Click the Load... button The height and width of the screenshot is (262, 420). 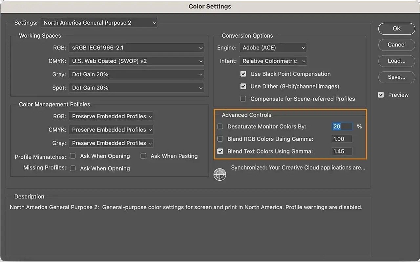point(396,61)
